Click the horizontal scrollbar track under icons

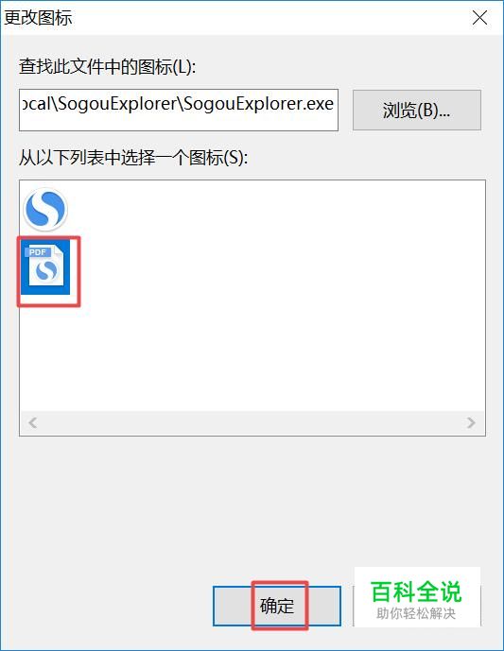point(252,422)
